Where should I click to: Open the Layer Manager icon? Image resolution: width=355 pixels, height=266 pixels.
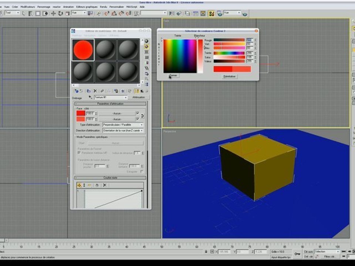click(x=187, y=13)
